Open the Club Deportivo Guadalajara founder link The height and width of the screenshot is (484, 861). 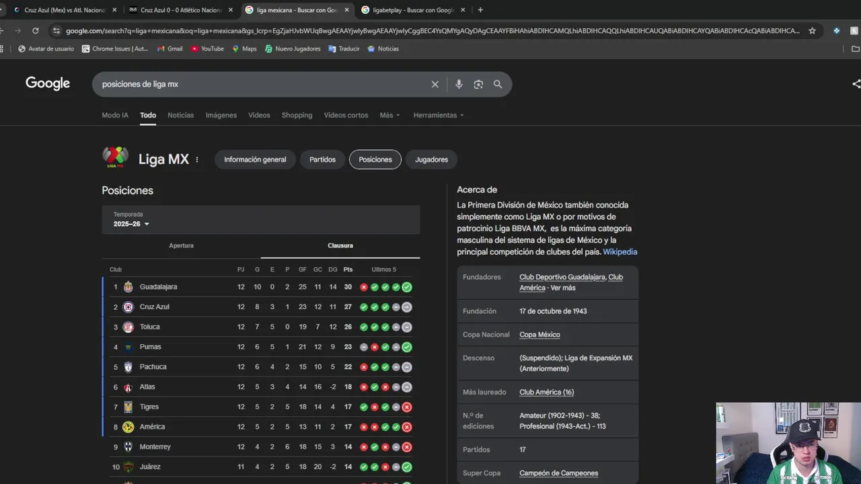coord(562,277)
